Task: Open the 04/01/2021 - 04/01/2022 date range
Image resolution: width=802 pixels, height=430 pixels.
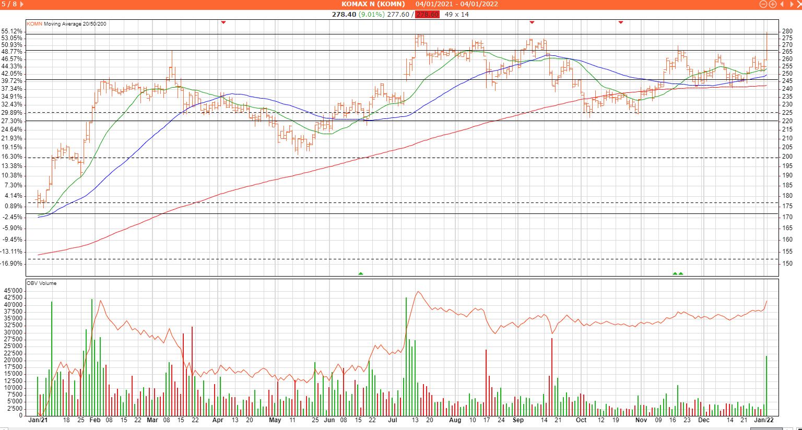Action: point(456,4)
